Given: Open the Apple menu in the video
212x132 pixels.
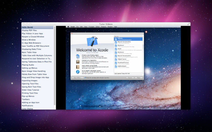Looking at the screenshot, I should coord(68,27).
